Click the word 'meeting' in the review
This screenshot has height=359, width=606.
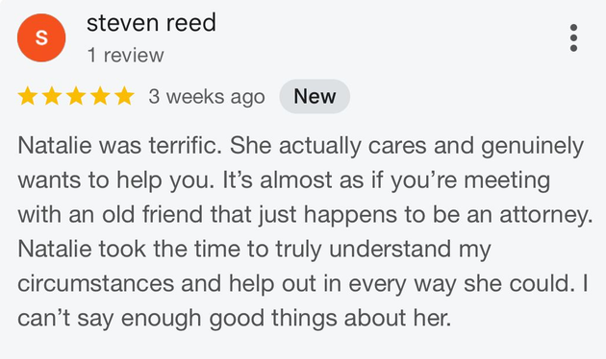coord(507,181)
